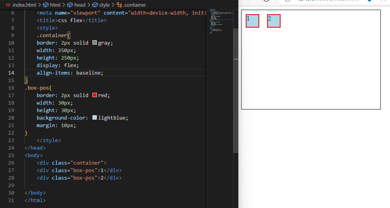Screen dimensions: 390x208
Task: Click the box-pos div containing 2
Action: (79, 178)
